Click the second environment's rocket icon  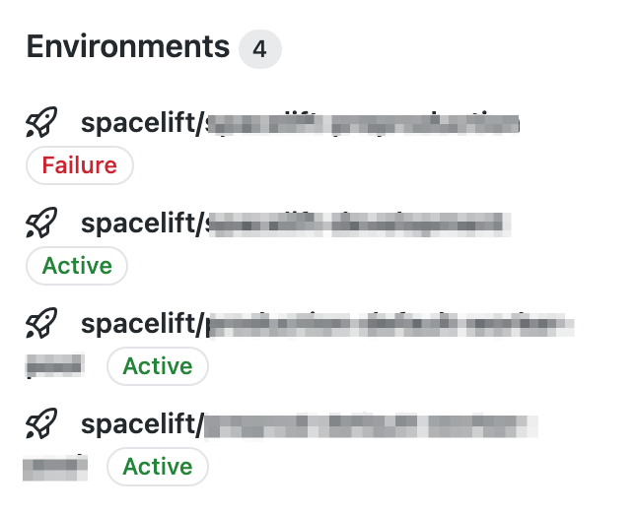[x=41, y=224]
